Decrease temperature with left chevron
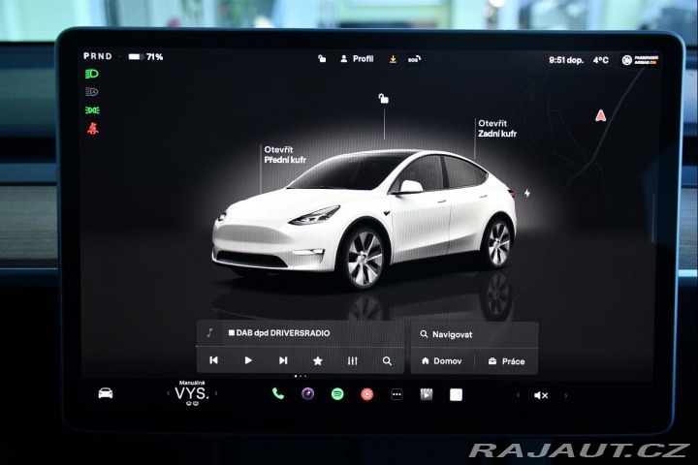The height and width of the screenshot is (465, 698). point(168,393)
